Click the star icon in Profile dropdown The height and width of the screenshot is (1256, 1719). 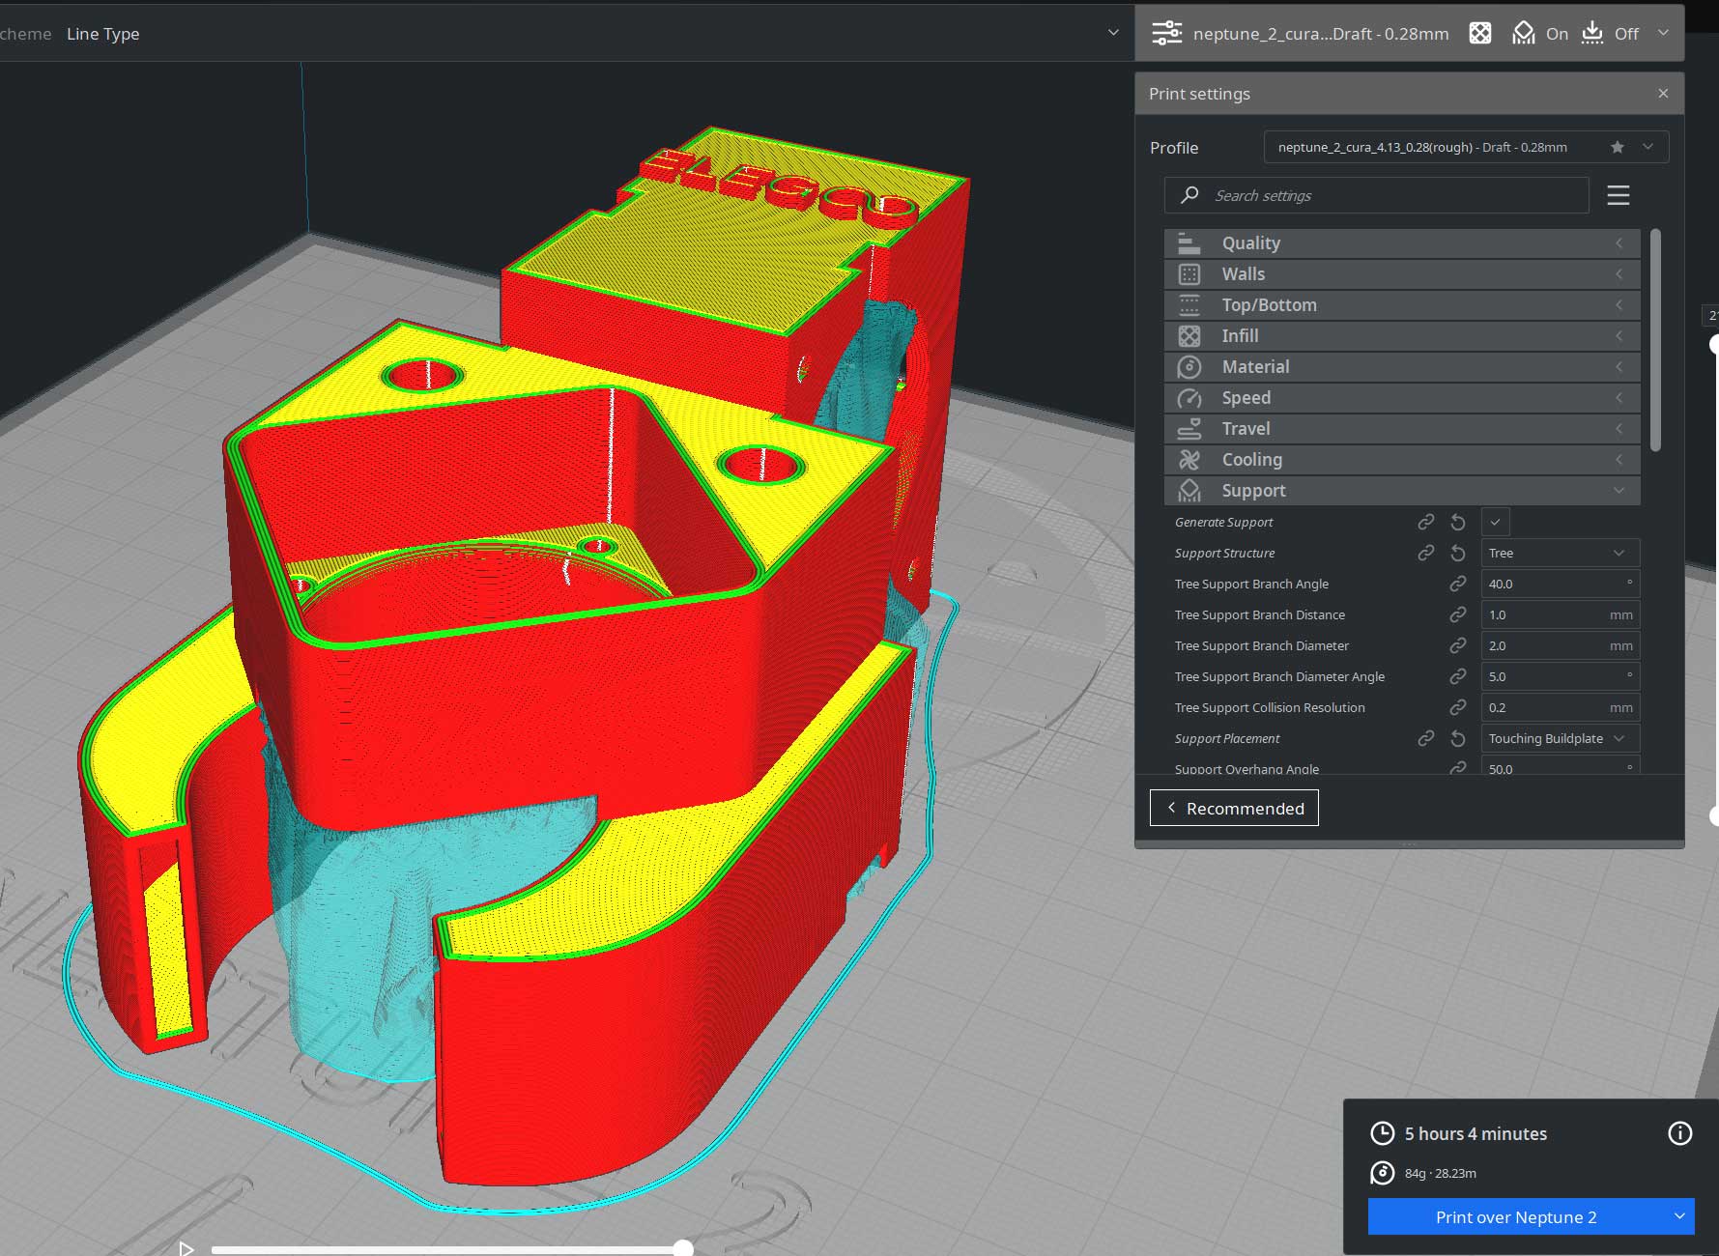point(1618,147)
